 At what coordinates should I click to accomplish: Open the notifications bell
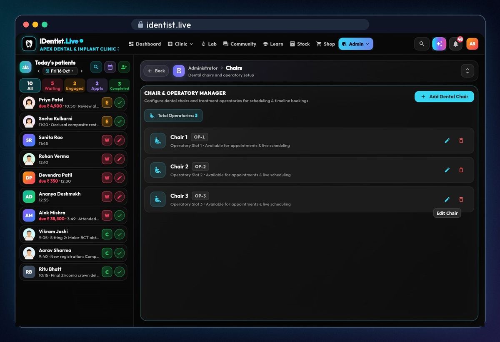click(x=456, y=44)
